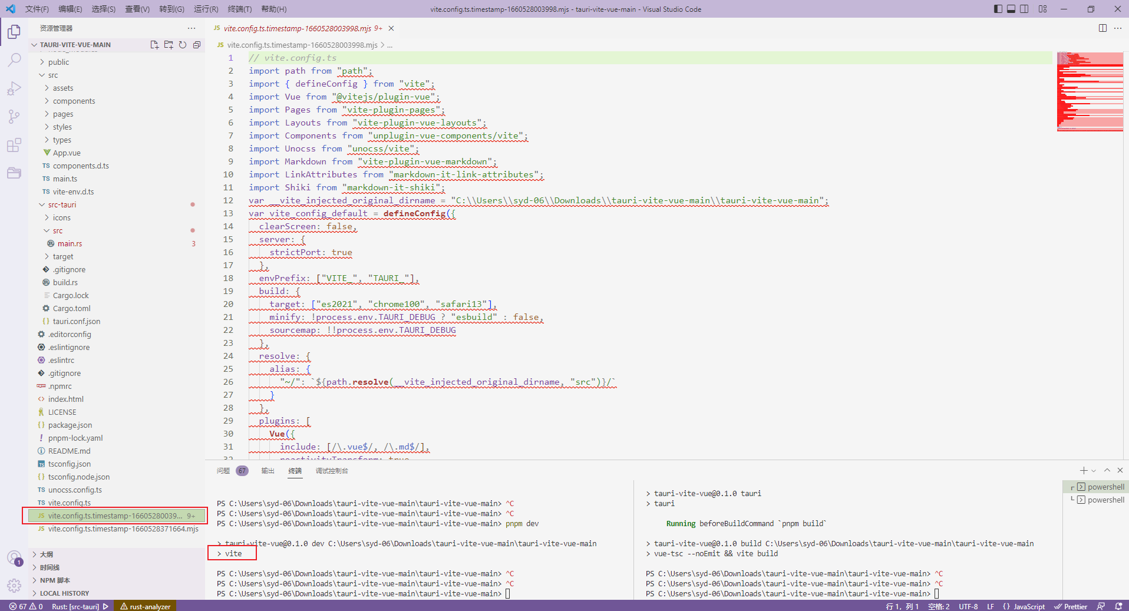Toggle primary side bar layout icon
Image resolution: width=1129 pixels, height=611 pixels.
[x=998, y=9]
